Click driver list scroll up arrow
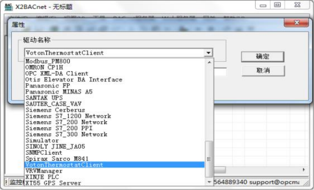314x190 pixels. pos(209,62)
